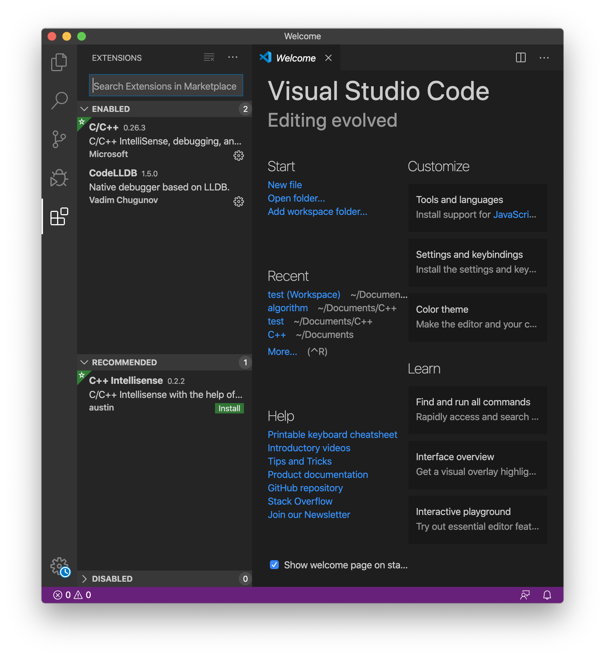Viewport: 605px width, 658px height.
Task: Click Add workspace folder... link
Action: [x=317, y=212]
